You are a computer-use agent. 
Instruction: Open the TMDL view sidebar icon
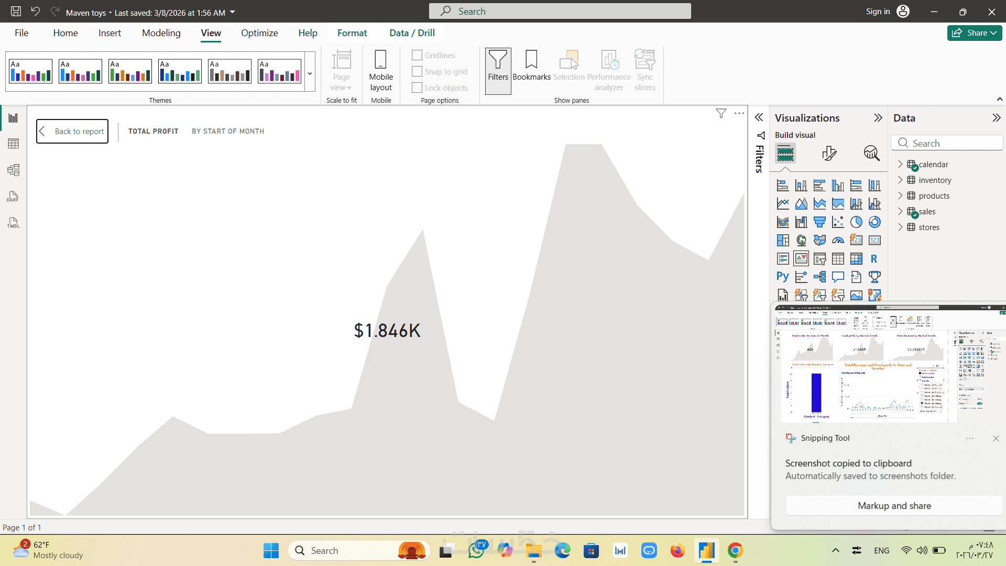[13, 223]
